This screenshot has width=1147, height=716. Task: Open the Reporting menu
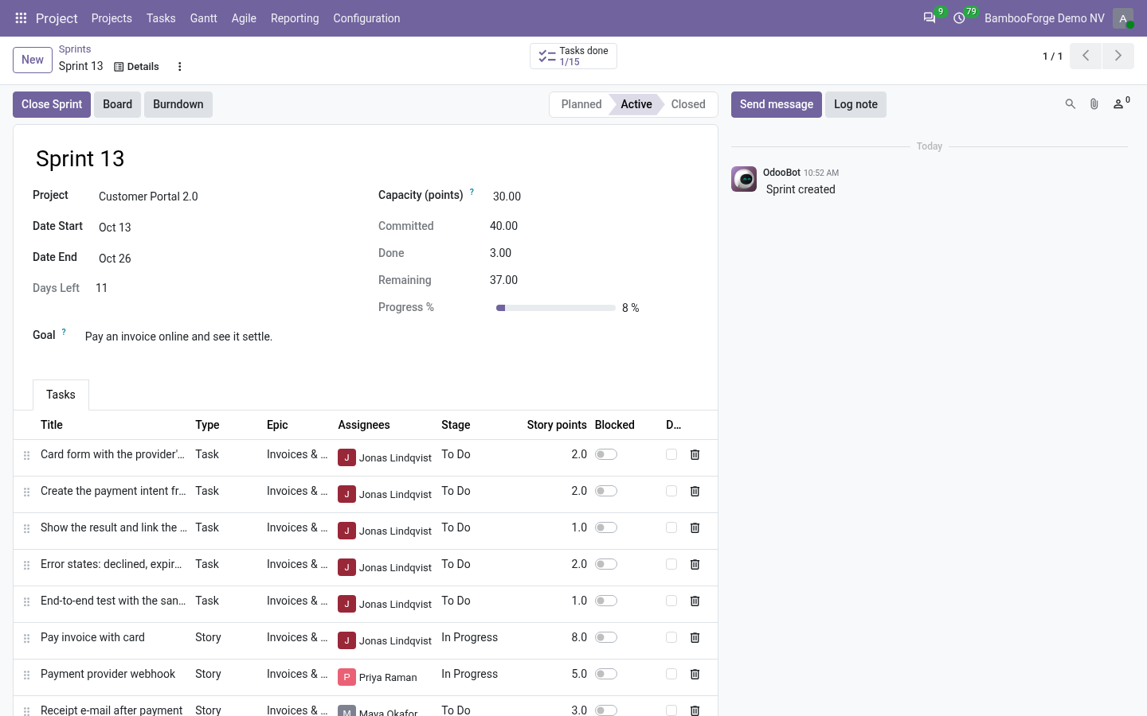point(295,18)
